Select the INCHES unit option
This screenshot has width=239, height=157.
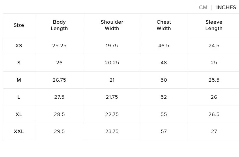[226, 8]
